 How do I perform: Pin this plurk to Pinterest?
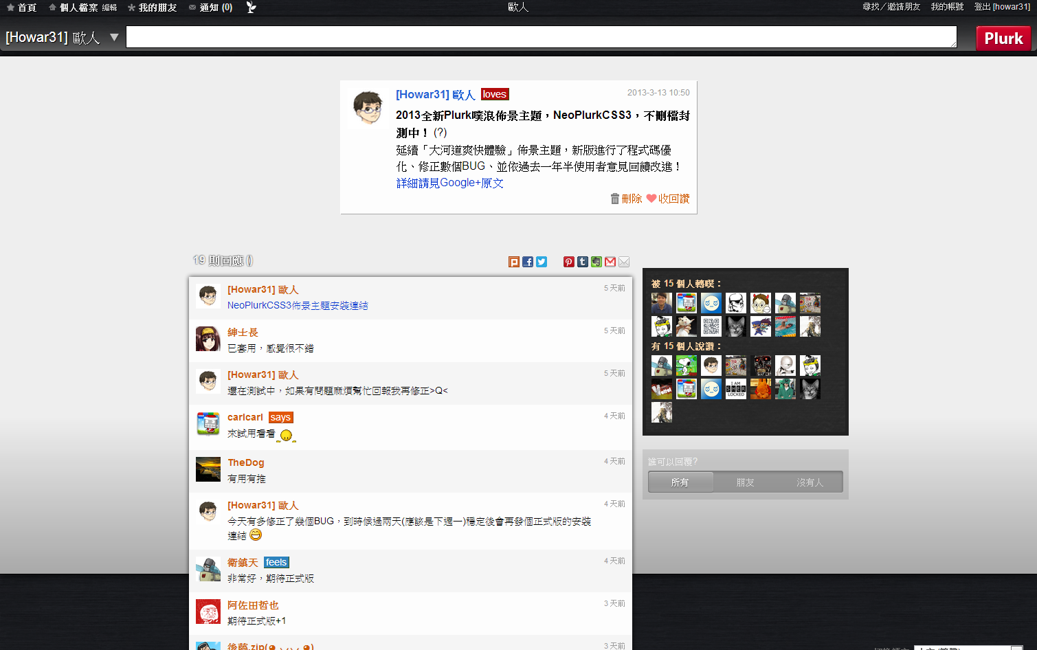click(569, 262)
